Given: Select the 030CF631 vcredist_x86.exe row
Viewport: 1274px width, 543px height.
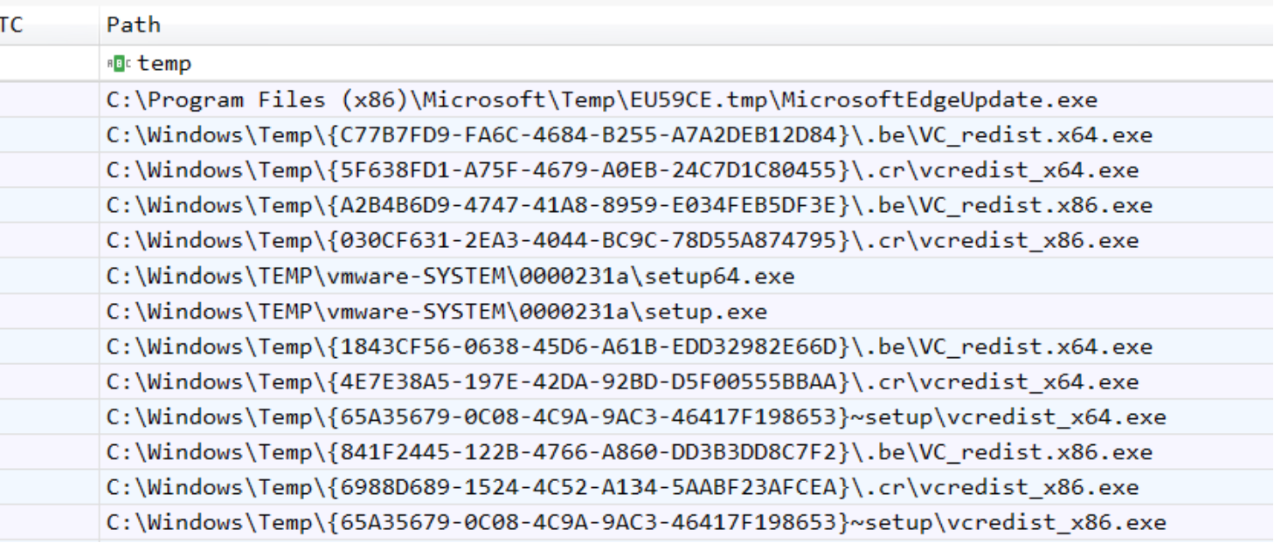Looking at the screenshot, I should click(687, 241).
